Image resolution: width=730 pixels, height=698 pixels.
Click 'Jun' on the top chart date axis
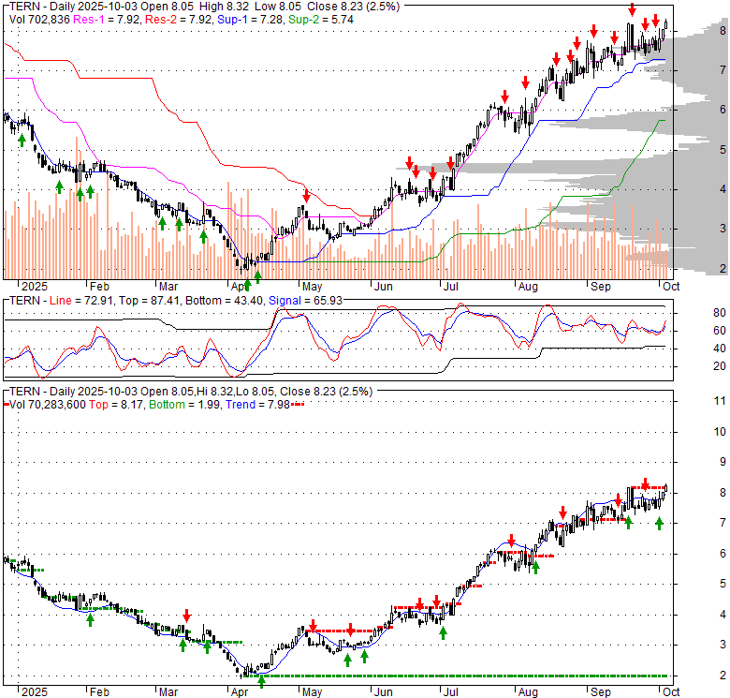(384, 286)
